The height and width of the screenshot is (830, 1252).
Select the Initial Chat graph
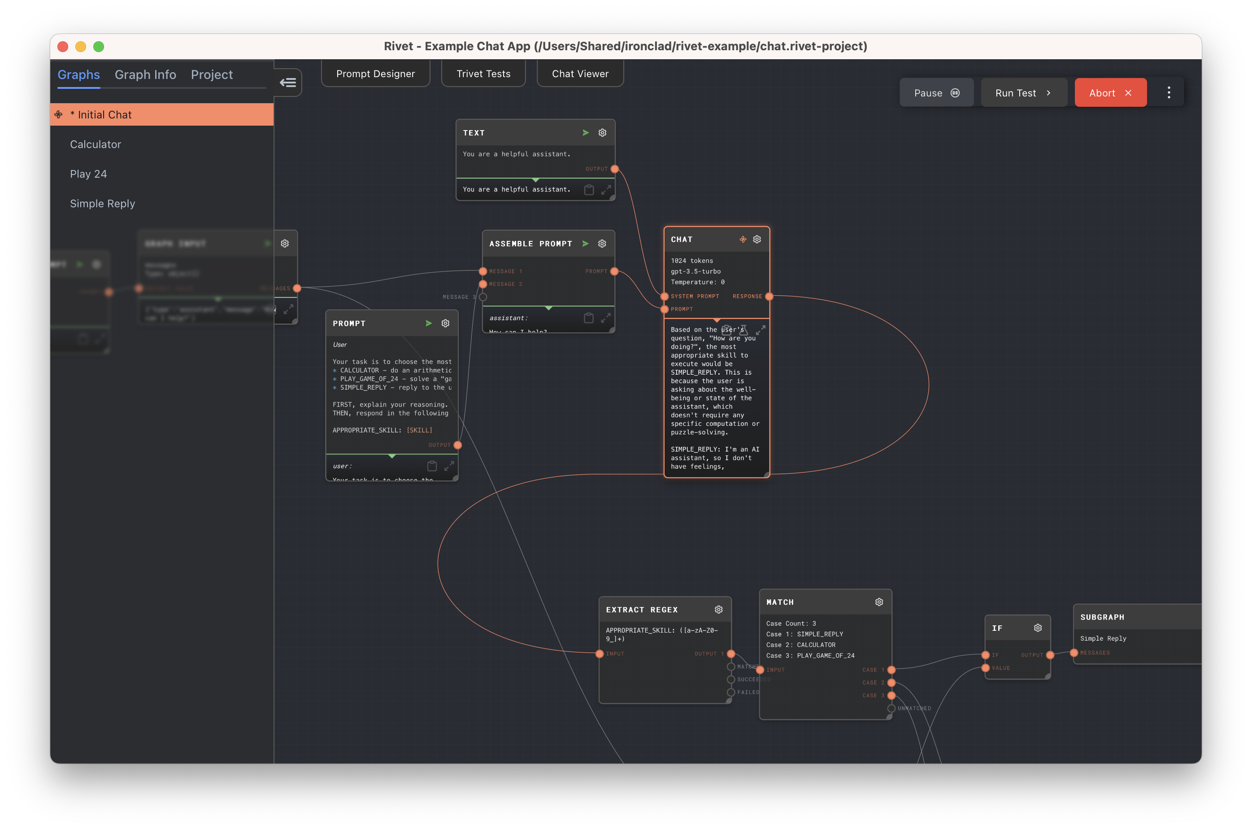pos(162,115)
